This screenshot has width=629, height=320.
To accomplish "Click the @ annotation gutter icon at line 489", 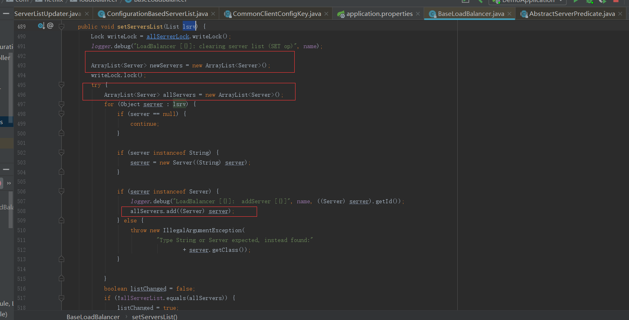I will [x=50, y=26].
